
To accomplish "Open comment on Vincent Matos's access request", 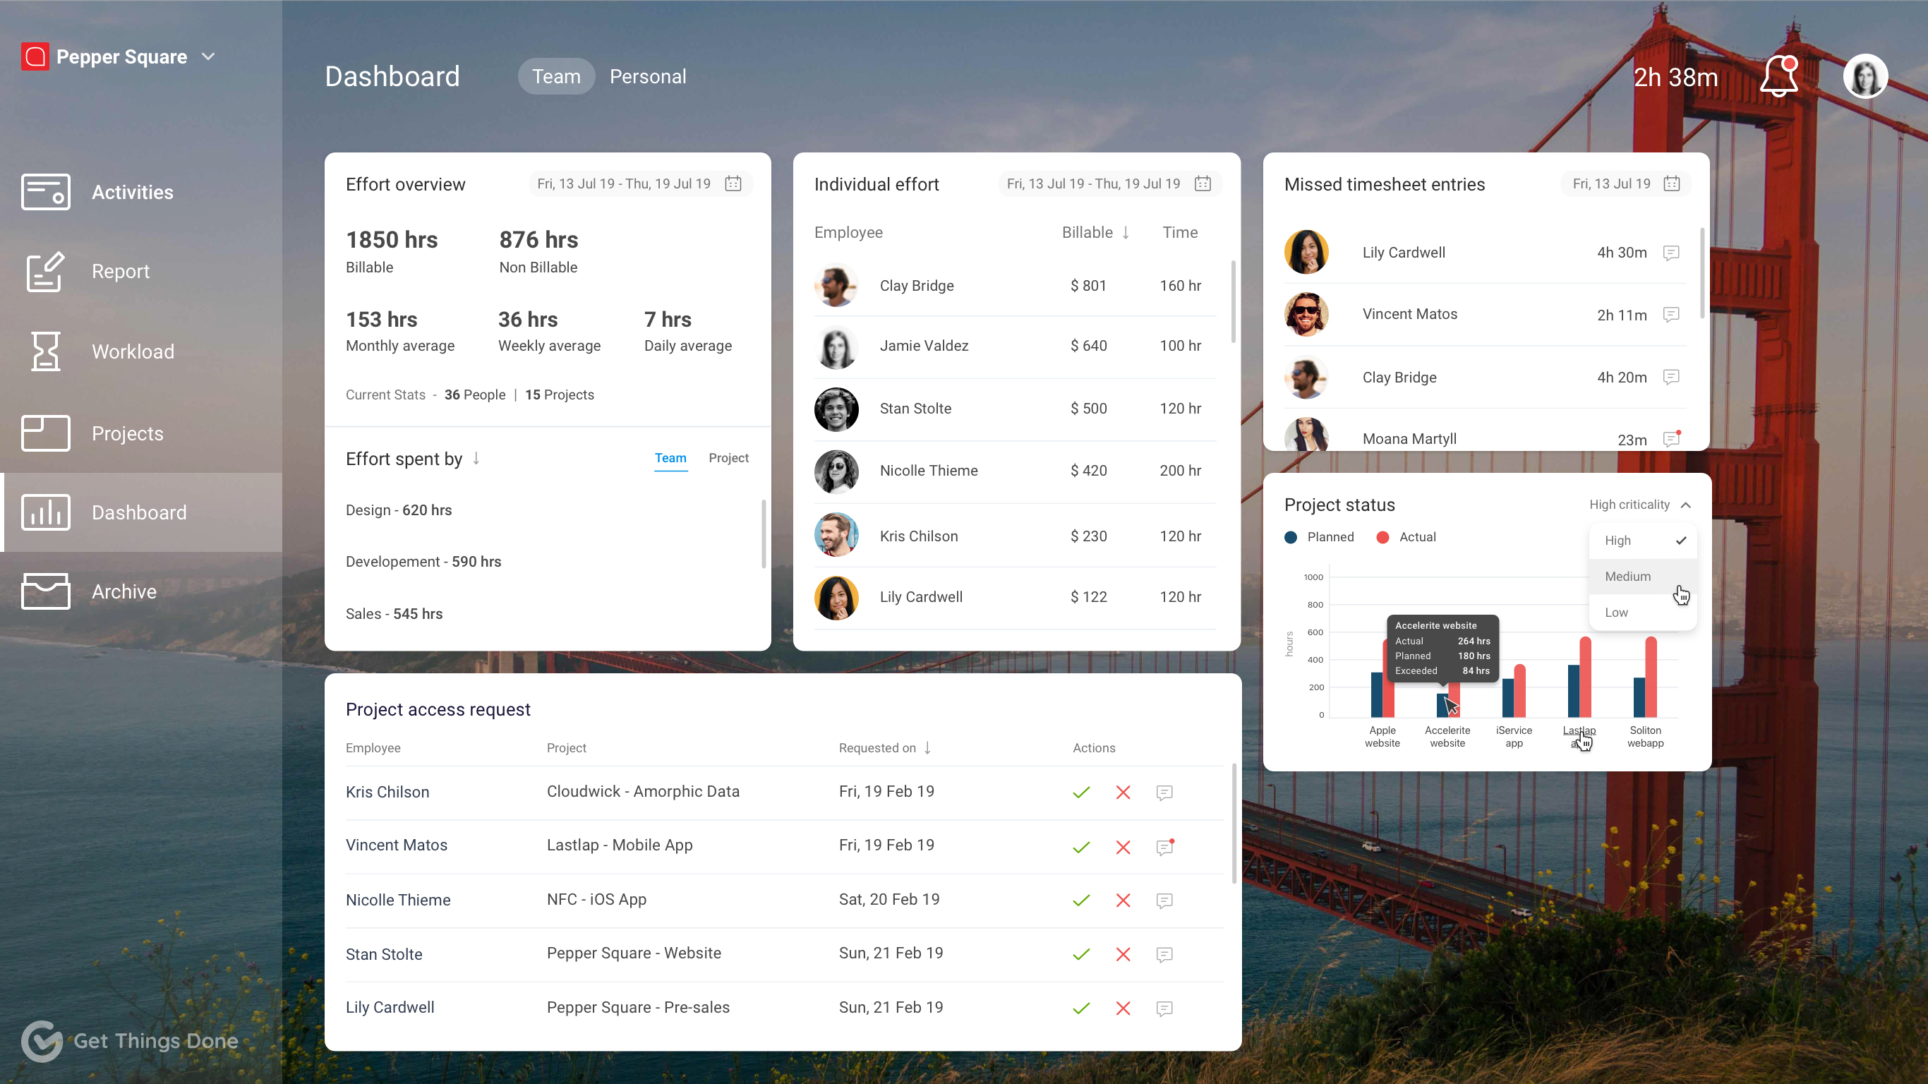I will pos(1164,847).
